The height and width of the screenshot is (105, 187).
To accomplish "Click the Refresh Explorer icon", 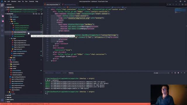I will pyautogui.click(x=39, y=14).
